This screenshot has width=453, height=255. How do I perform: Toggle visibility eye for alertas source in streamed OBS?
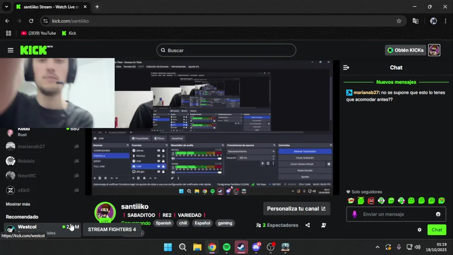click(159, 151)
